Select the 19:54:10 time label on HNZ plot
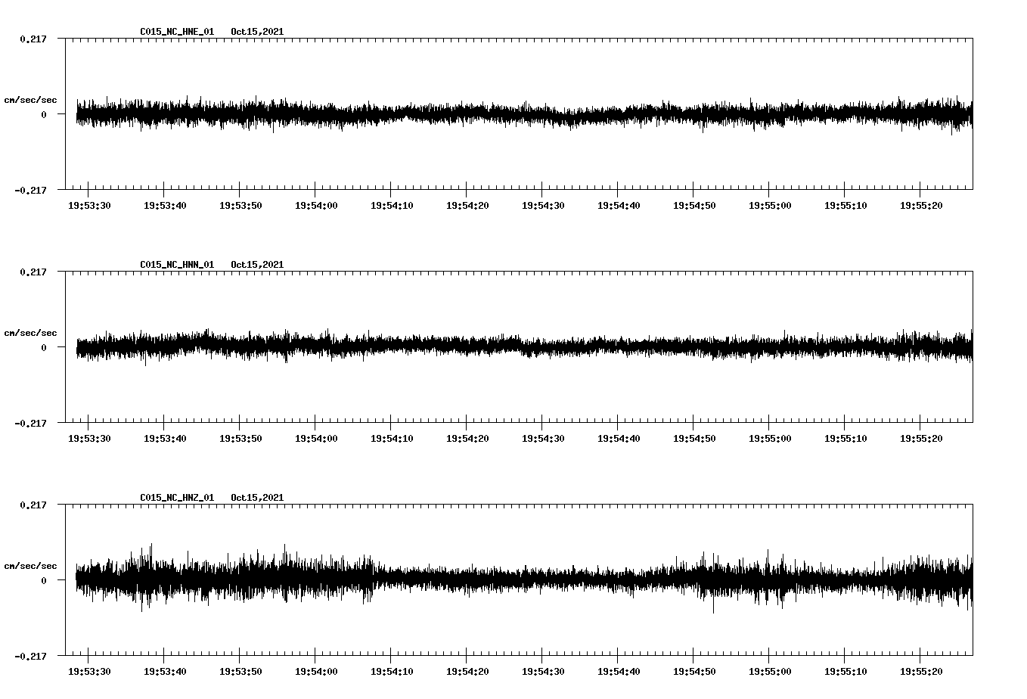 (392, 671)
